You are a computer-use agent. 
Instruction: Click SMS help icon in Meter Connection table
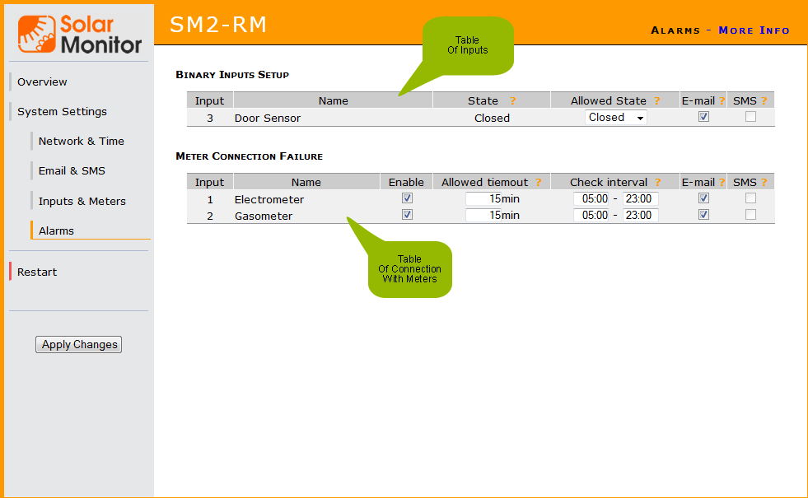coord(764,182)
